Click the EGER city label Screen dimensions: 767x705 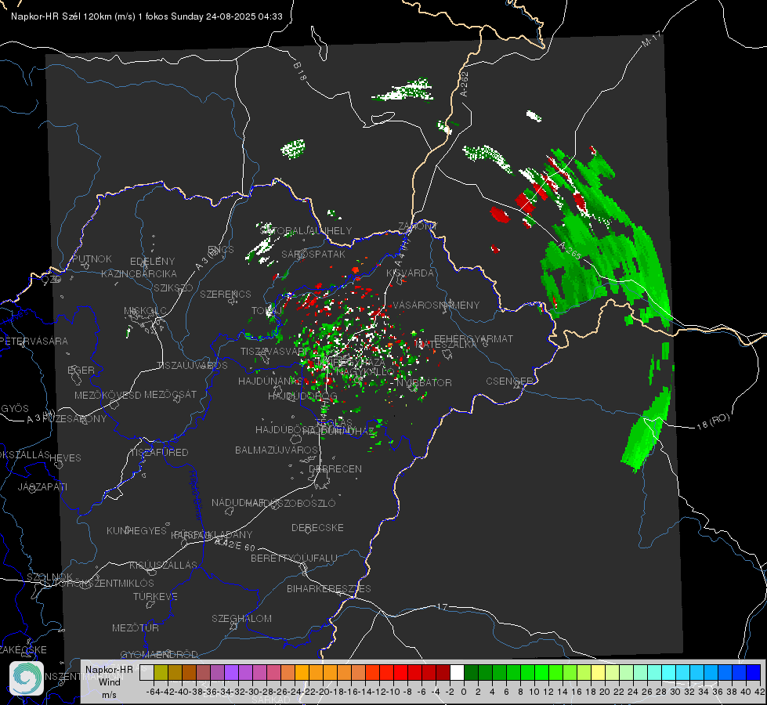[81, 370]
